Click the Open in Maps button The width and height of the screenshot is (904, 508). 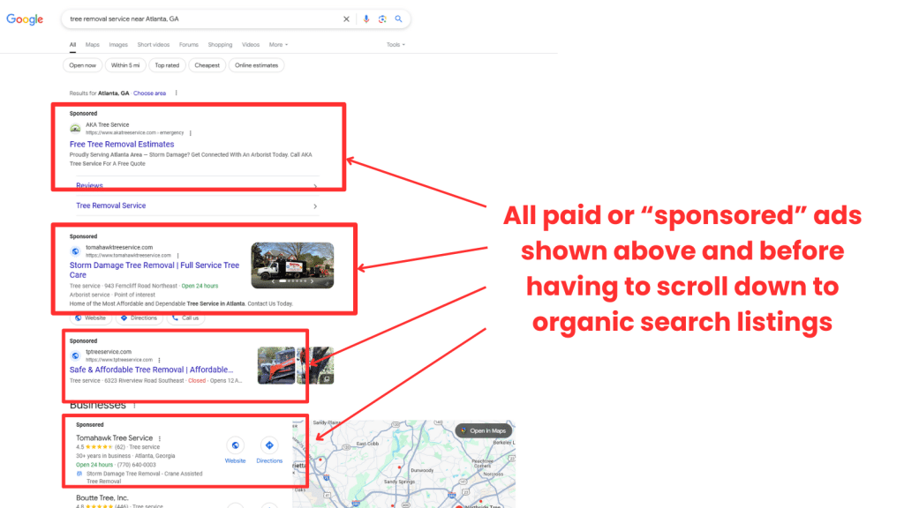pos(485,430)
